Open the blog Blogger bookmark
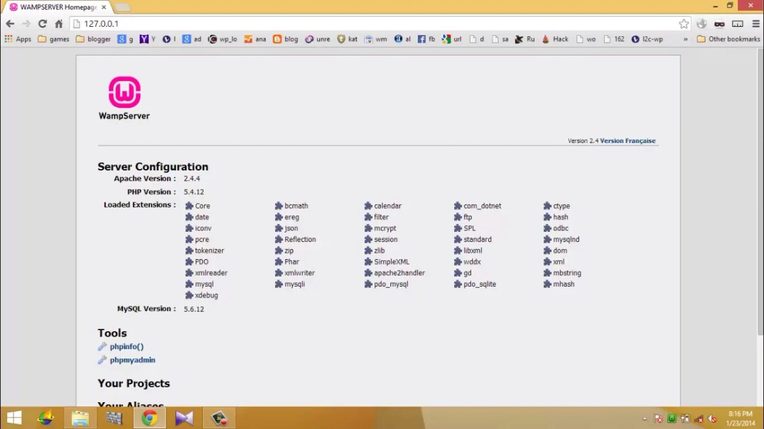Screen dimensions: 764x429 (286, 39)
